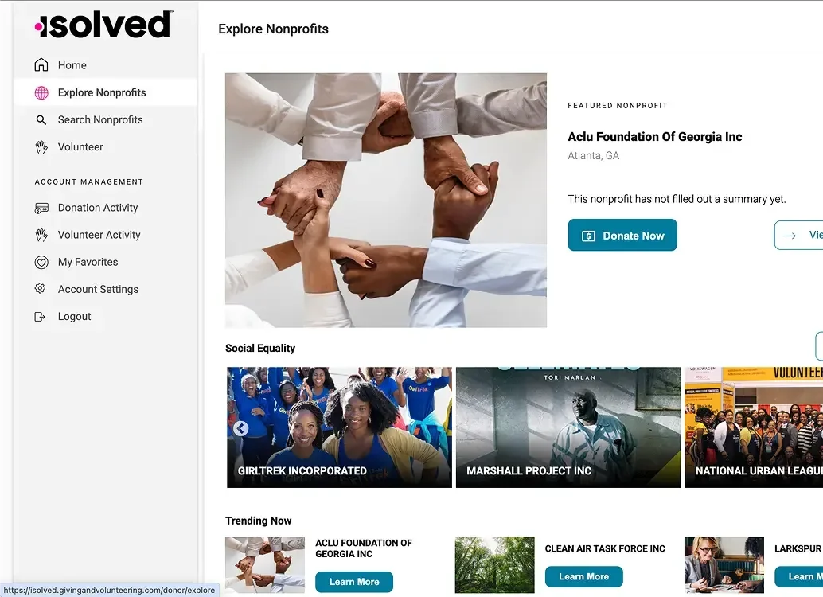
Task: Select the globe icon for Explore Nonprofits
Action: click(41, 92)
